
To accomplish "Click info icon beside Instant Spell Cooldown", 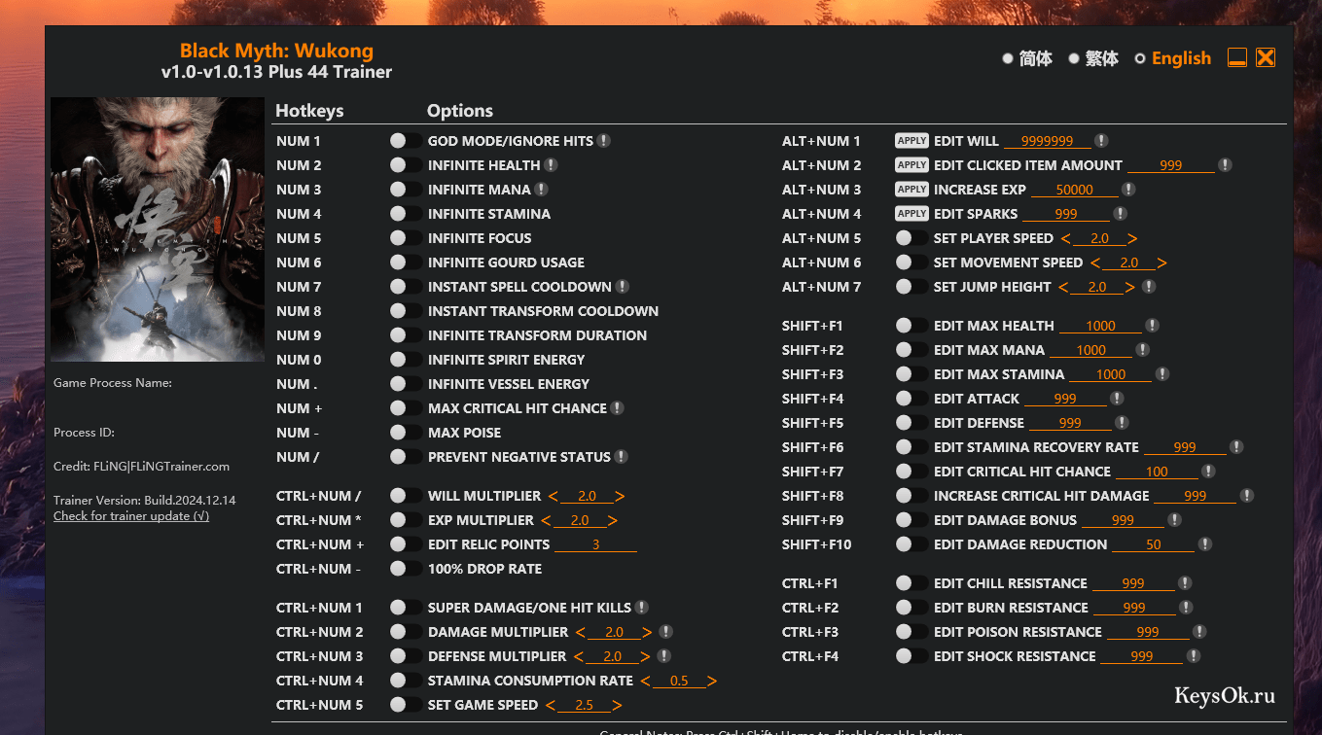I will point(623,287).
